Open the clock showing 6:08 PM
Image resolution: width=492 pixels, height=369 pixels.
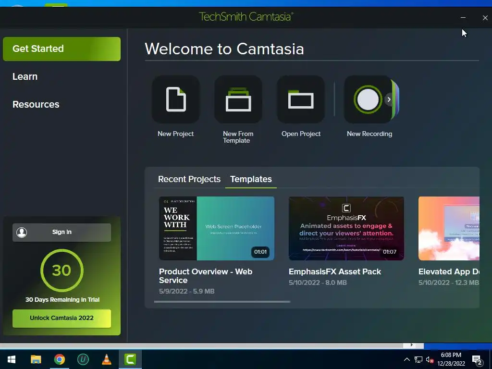click(x=451, y=359)
